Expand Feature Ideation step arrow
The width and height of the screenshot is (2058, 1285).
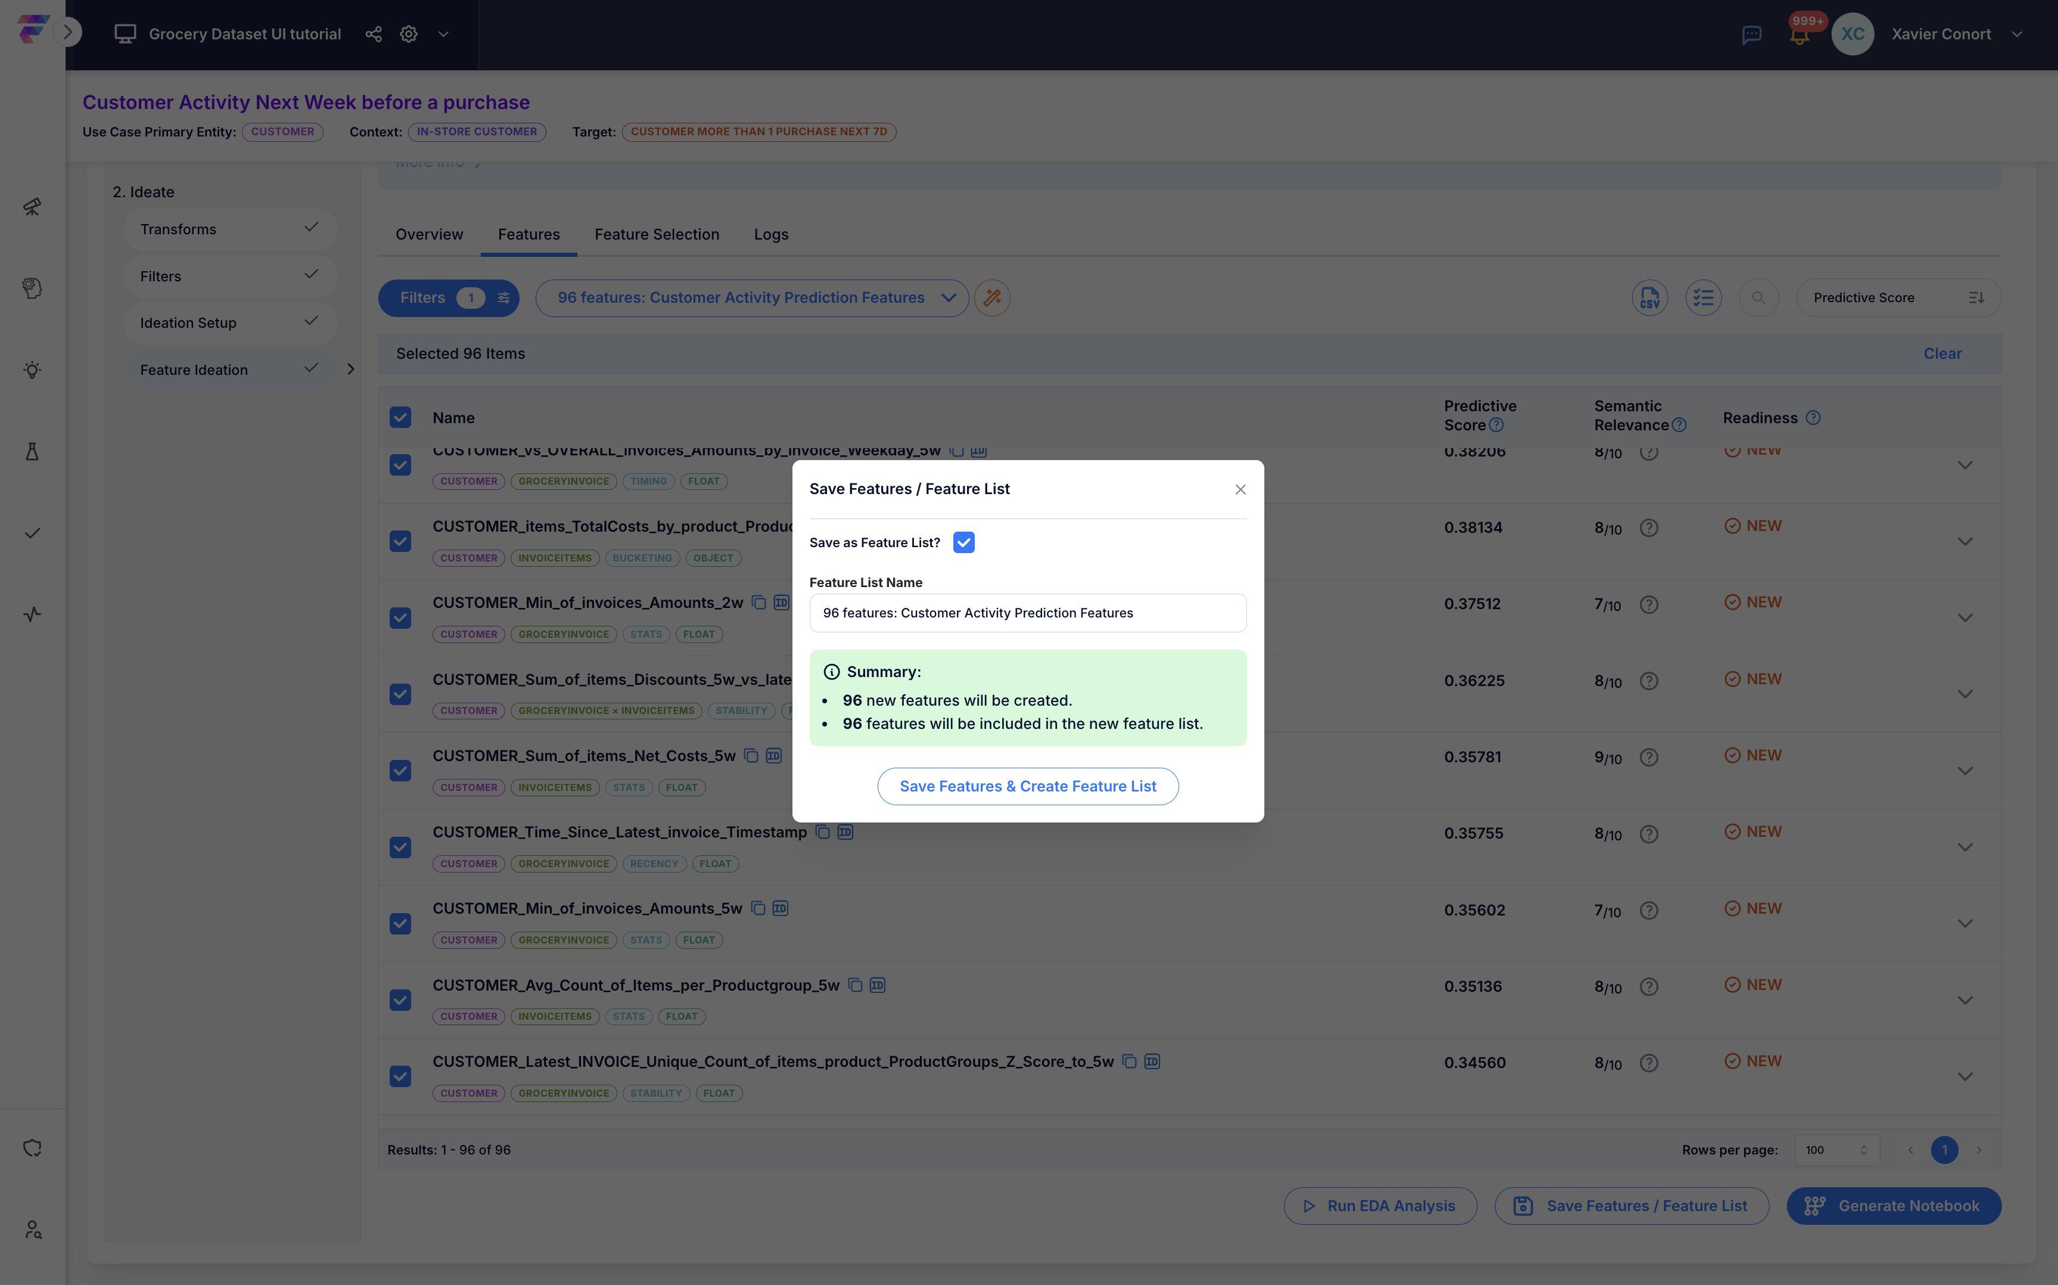tap(351, 369)
